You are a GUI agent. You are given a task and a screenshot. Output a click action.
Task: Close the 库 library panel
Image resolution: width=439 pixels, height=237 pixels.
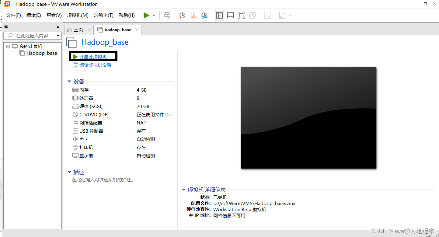(58, 27)
